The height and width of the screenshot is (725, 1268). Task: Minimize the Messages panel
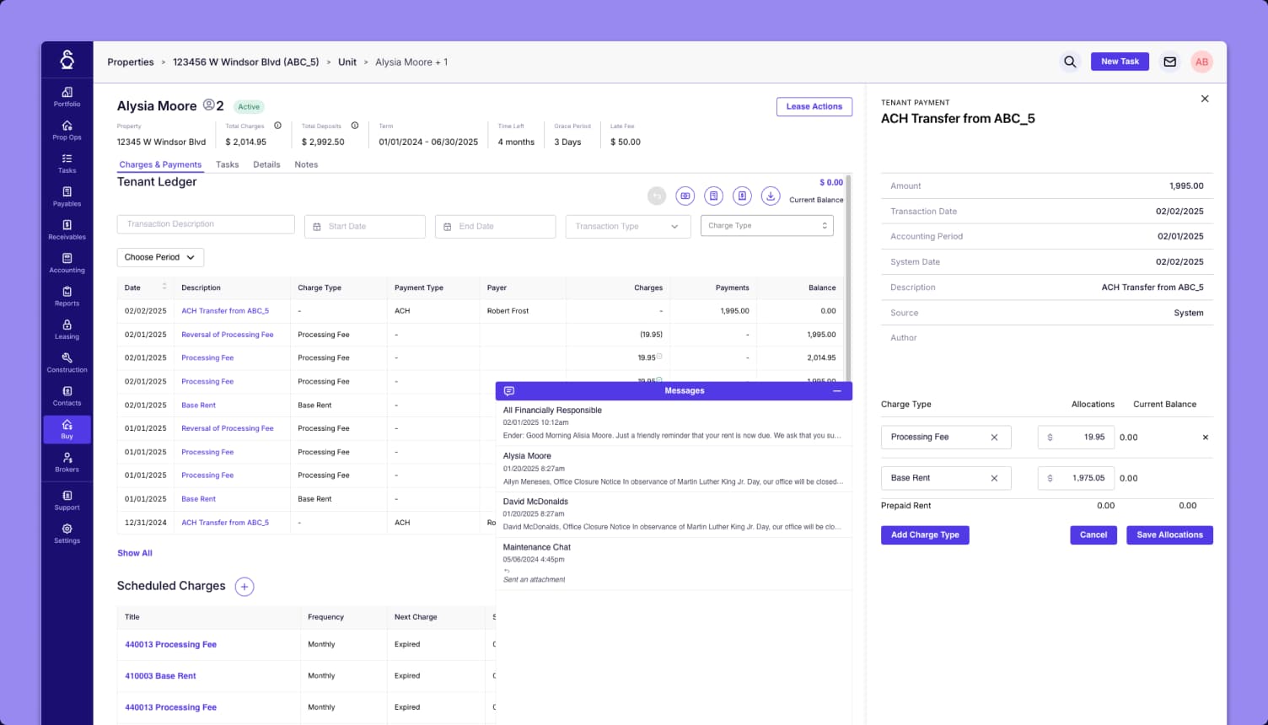837,390
